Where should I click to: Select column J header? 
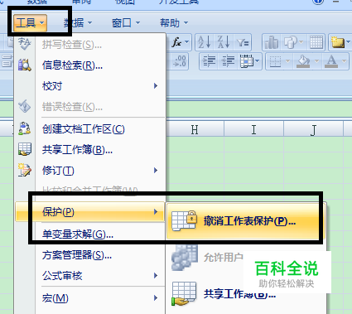(x=313, y=129)
